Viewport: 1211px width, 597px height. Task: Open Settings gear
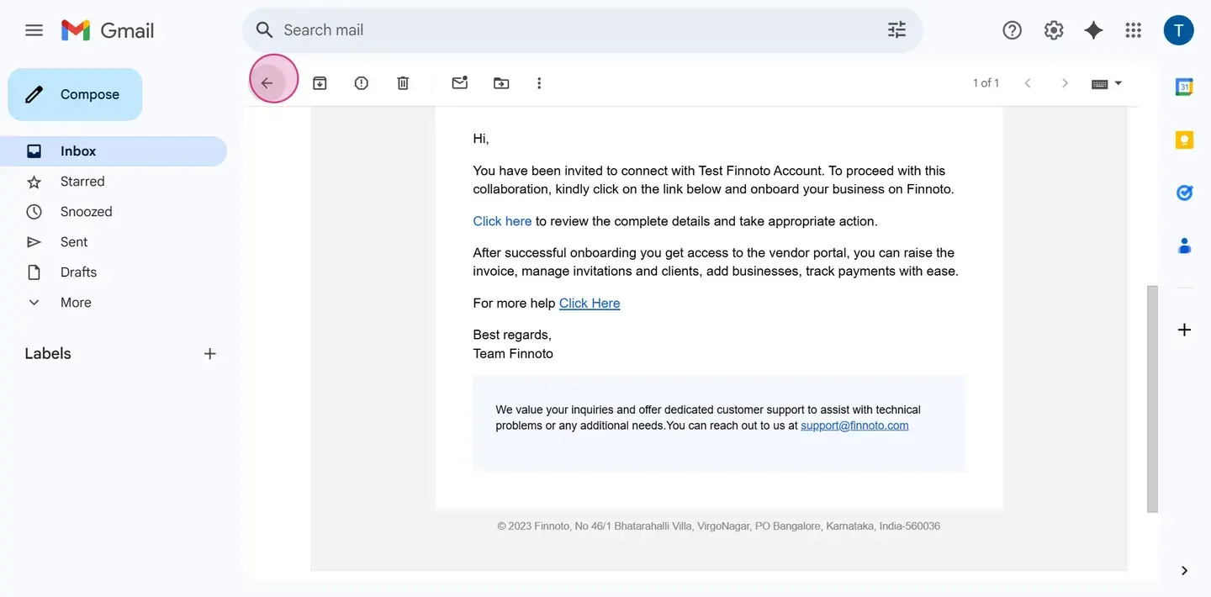[1054, 30]
